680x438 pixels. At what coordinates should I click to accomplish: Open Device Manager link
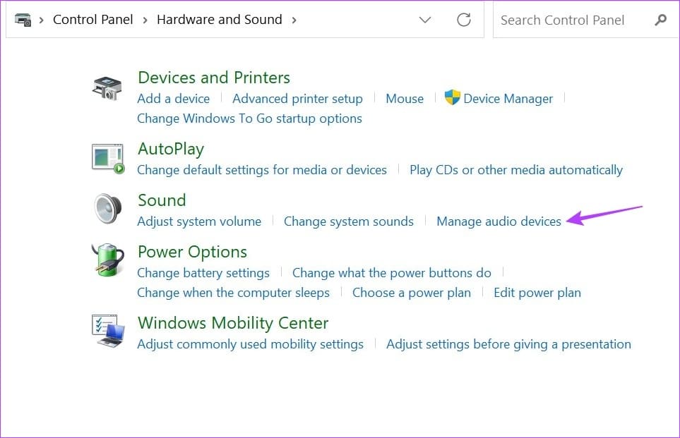click(x=508, y=99)
